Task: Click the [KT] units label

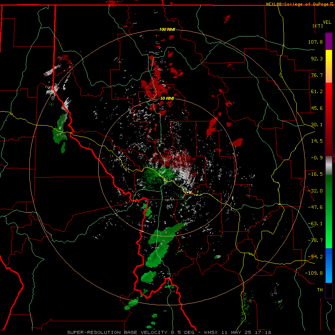Action: 318,26
